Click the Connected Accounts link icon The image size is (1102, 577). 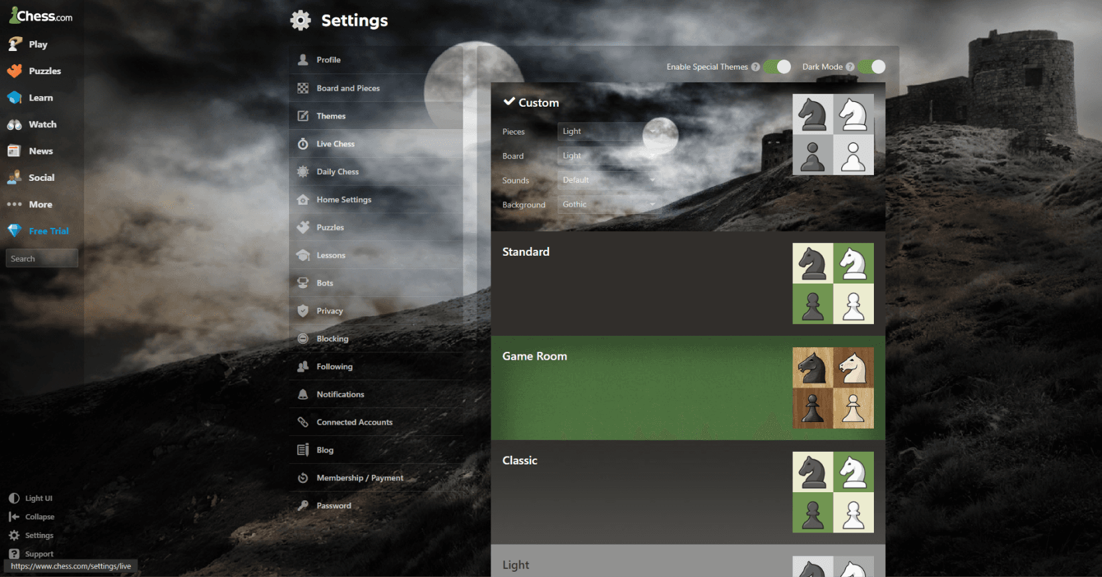click(303, 422)
